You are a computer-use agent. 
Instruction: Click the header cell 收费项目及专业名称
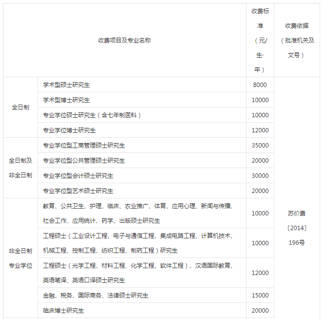(124, 40)
